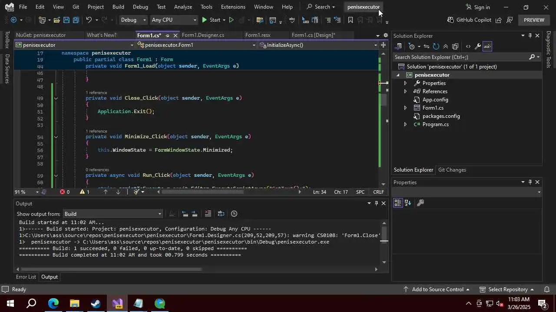The image size is (556, 312).
Task: Open the Any CPU platform dropdown
Action: 174,20
